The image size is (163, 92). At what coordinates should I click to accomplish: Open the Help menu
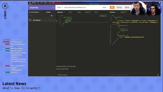click(53, 3)
